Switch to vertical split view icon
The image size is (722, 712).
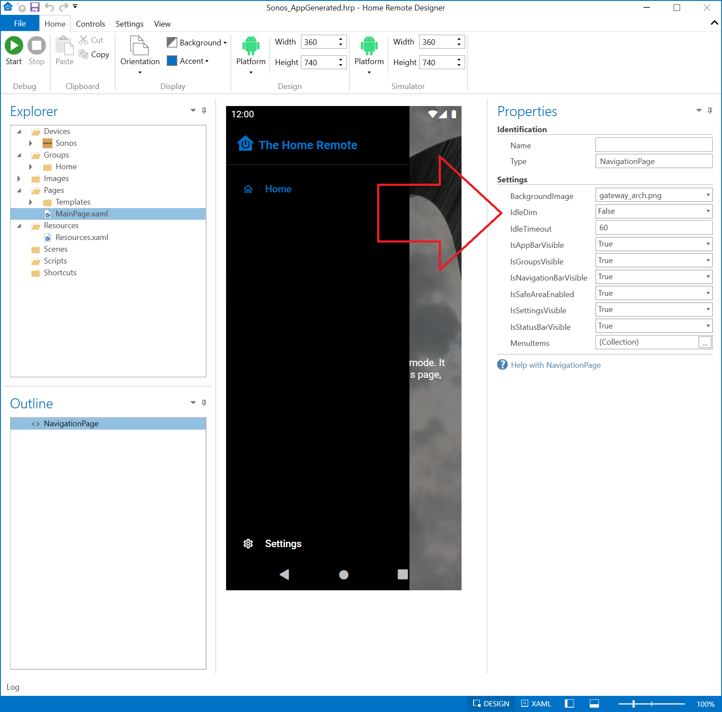point(569,704)
